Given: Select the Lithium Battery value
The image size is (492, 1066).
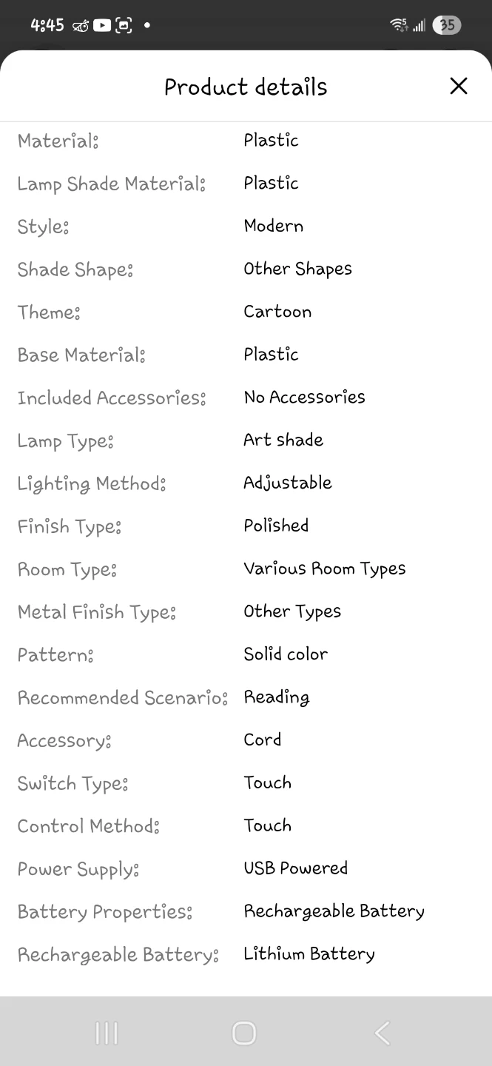Looking at the screenshot, I should click(309, 954).
